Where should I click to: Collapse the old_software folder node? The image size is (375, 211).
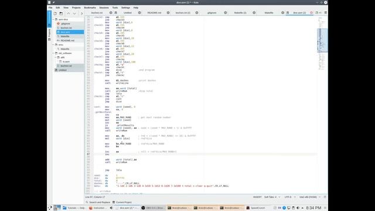pos(53,53)
